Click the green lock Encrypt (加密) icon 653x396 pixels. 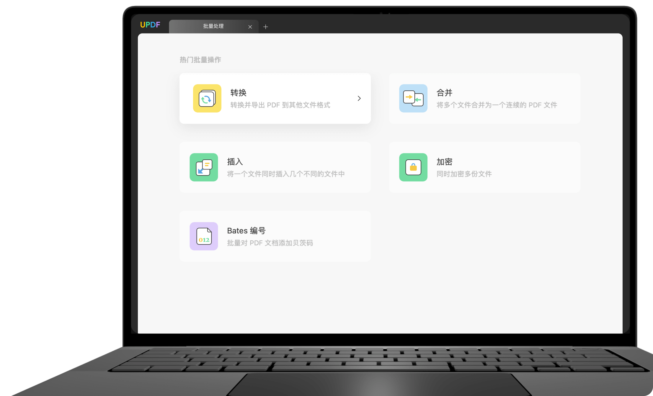pyautogui.click(x=413, y=167)
